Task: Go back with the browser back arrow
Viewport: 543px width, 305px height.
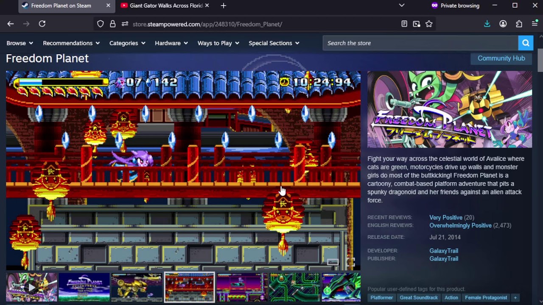Action: point(11,24)
